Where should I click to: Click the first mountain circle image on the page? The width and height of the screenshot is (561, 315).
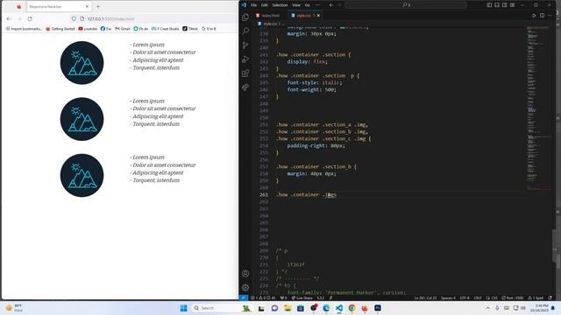click(x=82, y=63)
